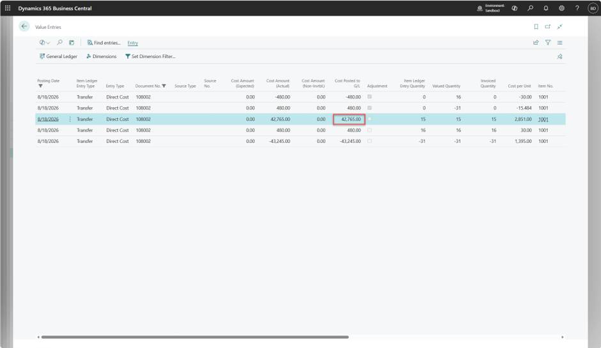Click the list view layout icon
601x348 pixels.
click(72, 43)
